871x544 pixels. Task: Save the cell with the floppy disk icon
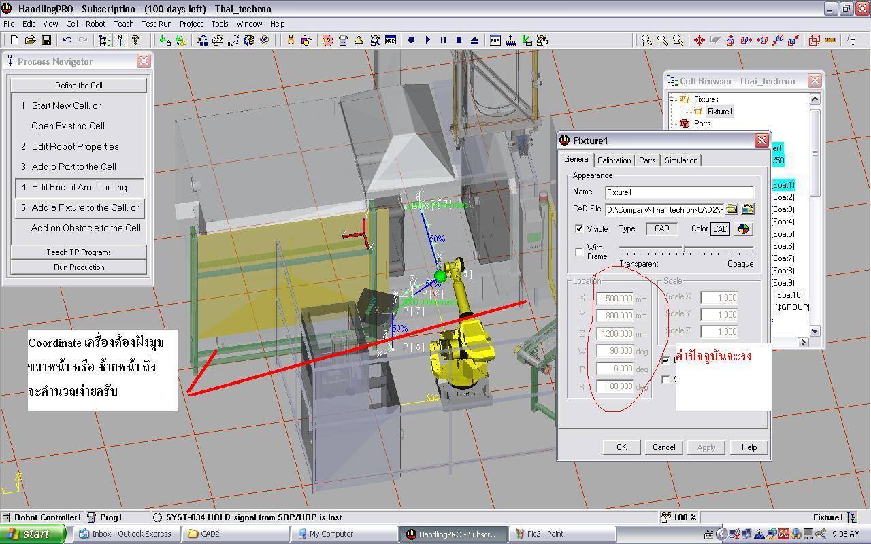tap(46, 40)
